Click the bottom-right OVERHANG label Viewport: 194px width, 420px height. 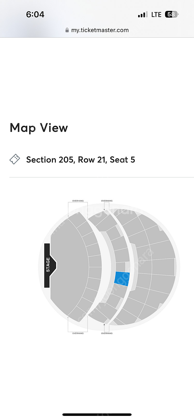click(107, 333)
